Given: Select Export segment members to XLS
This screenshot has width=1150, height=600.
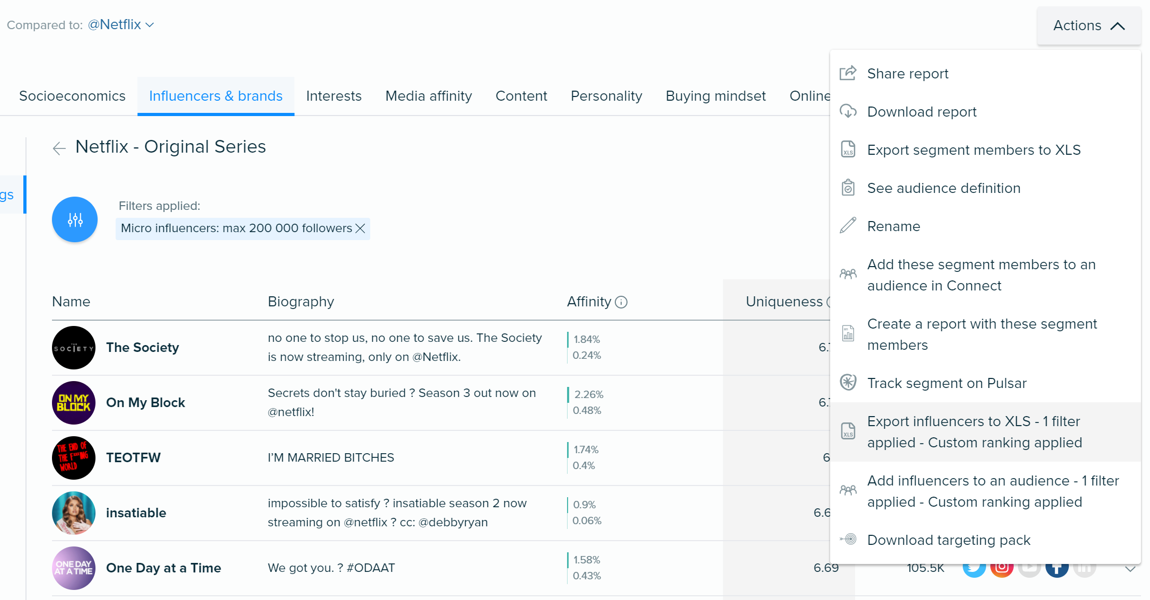Looking at the screenshot, I should (x=986, y=150).
